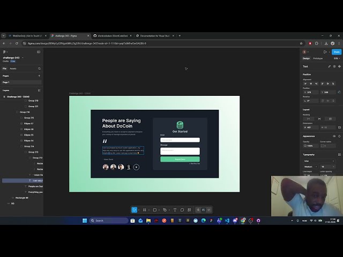Image resolution: width=343 pixels, height=257 pixels.
Task: Open the Windows Start menu
Action: tap(85, 221)
